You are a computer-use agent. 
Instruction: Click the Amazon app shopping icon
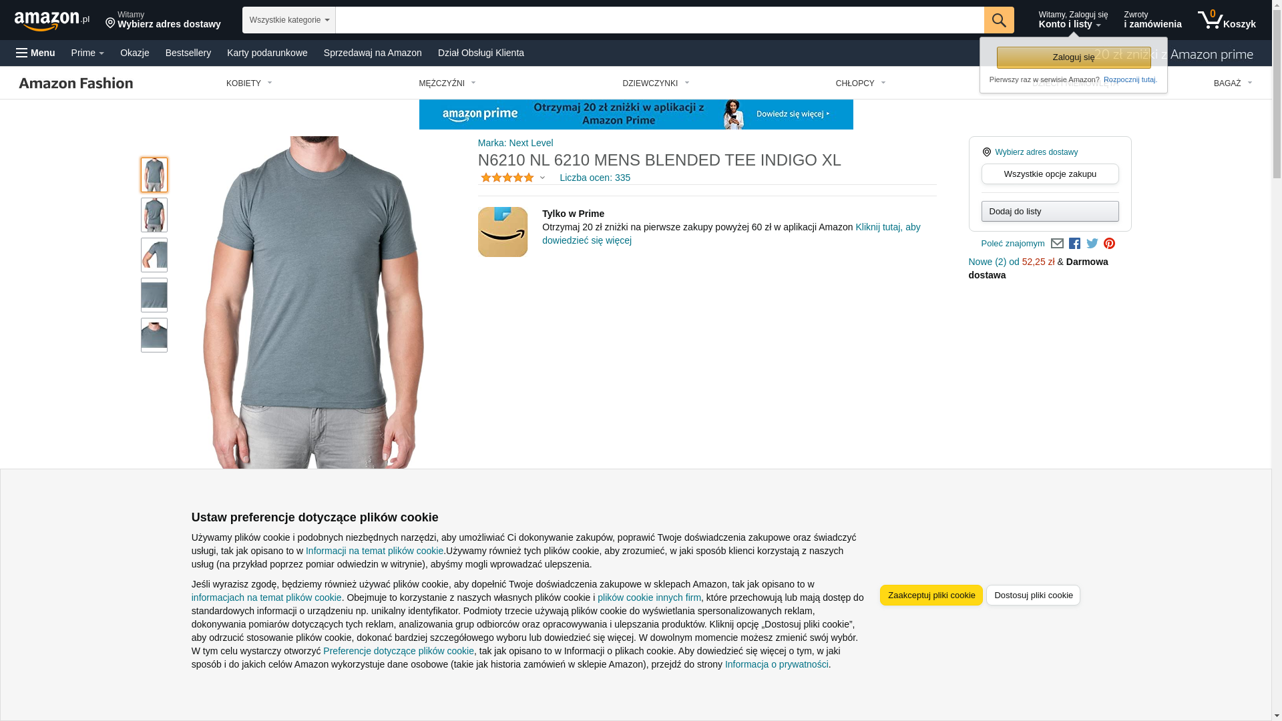[x=503, y=232]
